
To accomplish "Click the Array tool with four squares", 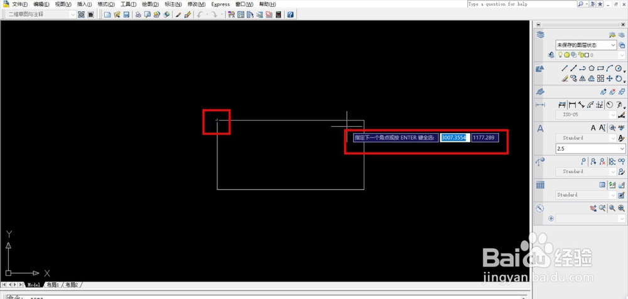I will click(x=600, y=79).
